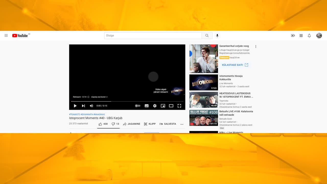
Task: Enable theater mode
Action: (171, 106)
